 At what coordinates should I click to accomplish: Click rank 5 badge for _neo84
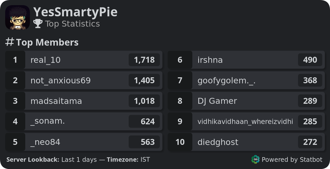[15, 142]
